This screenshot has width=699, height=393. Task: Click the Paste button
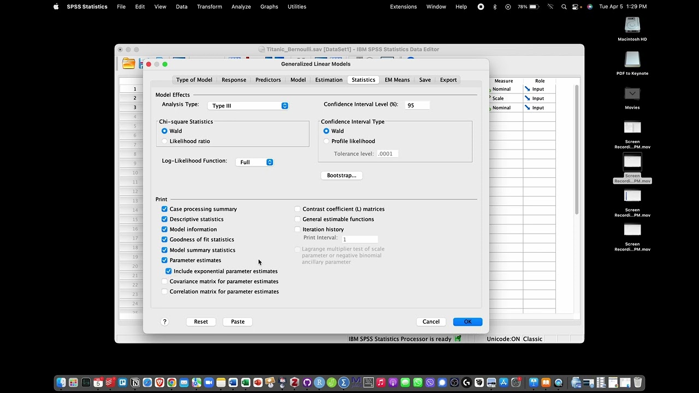coord(238,321)
